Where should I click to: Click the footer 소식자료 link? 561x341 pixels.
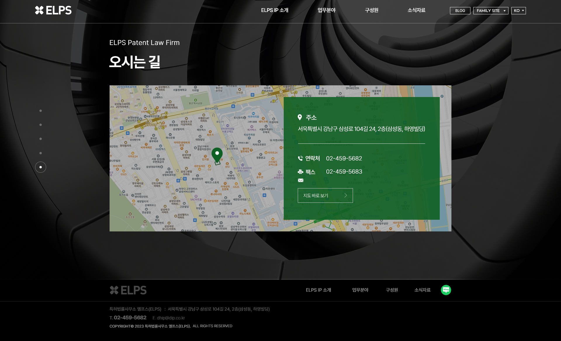click(422, 290)
